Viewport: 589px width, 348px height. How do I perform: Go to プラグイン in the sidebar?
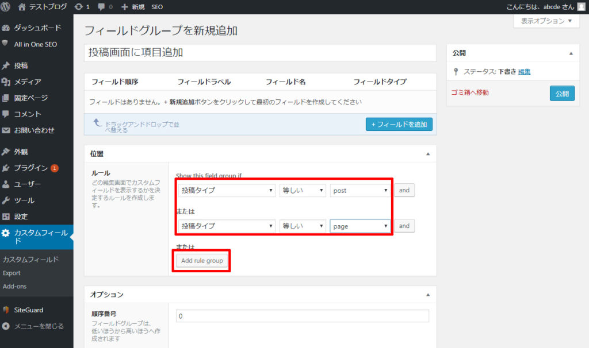(30, 168)
